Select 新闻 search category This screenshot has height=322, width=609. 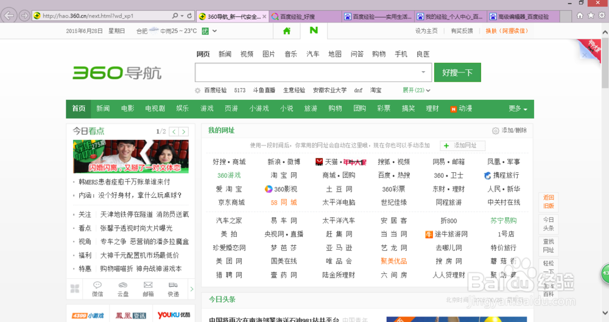(x=225, y=54)
